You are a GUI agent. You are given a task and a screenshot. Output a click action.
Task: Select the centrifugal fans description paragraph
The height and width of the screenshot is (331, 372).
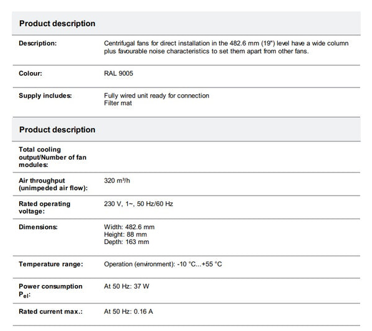pyautogui.click(x=226, y=47)
